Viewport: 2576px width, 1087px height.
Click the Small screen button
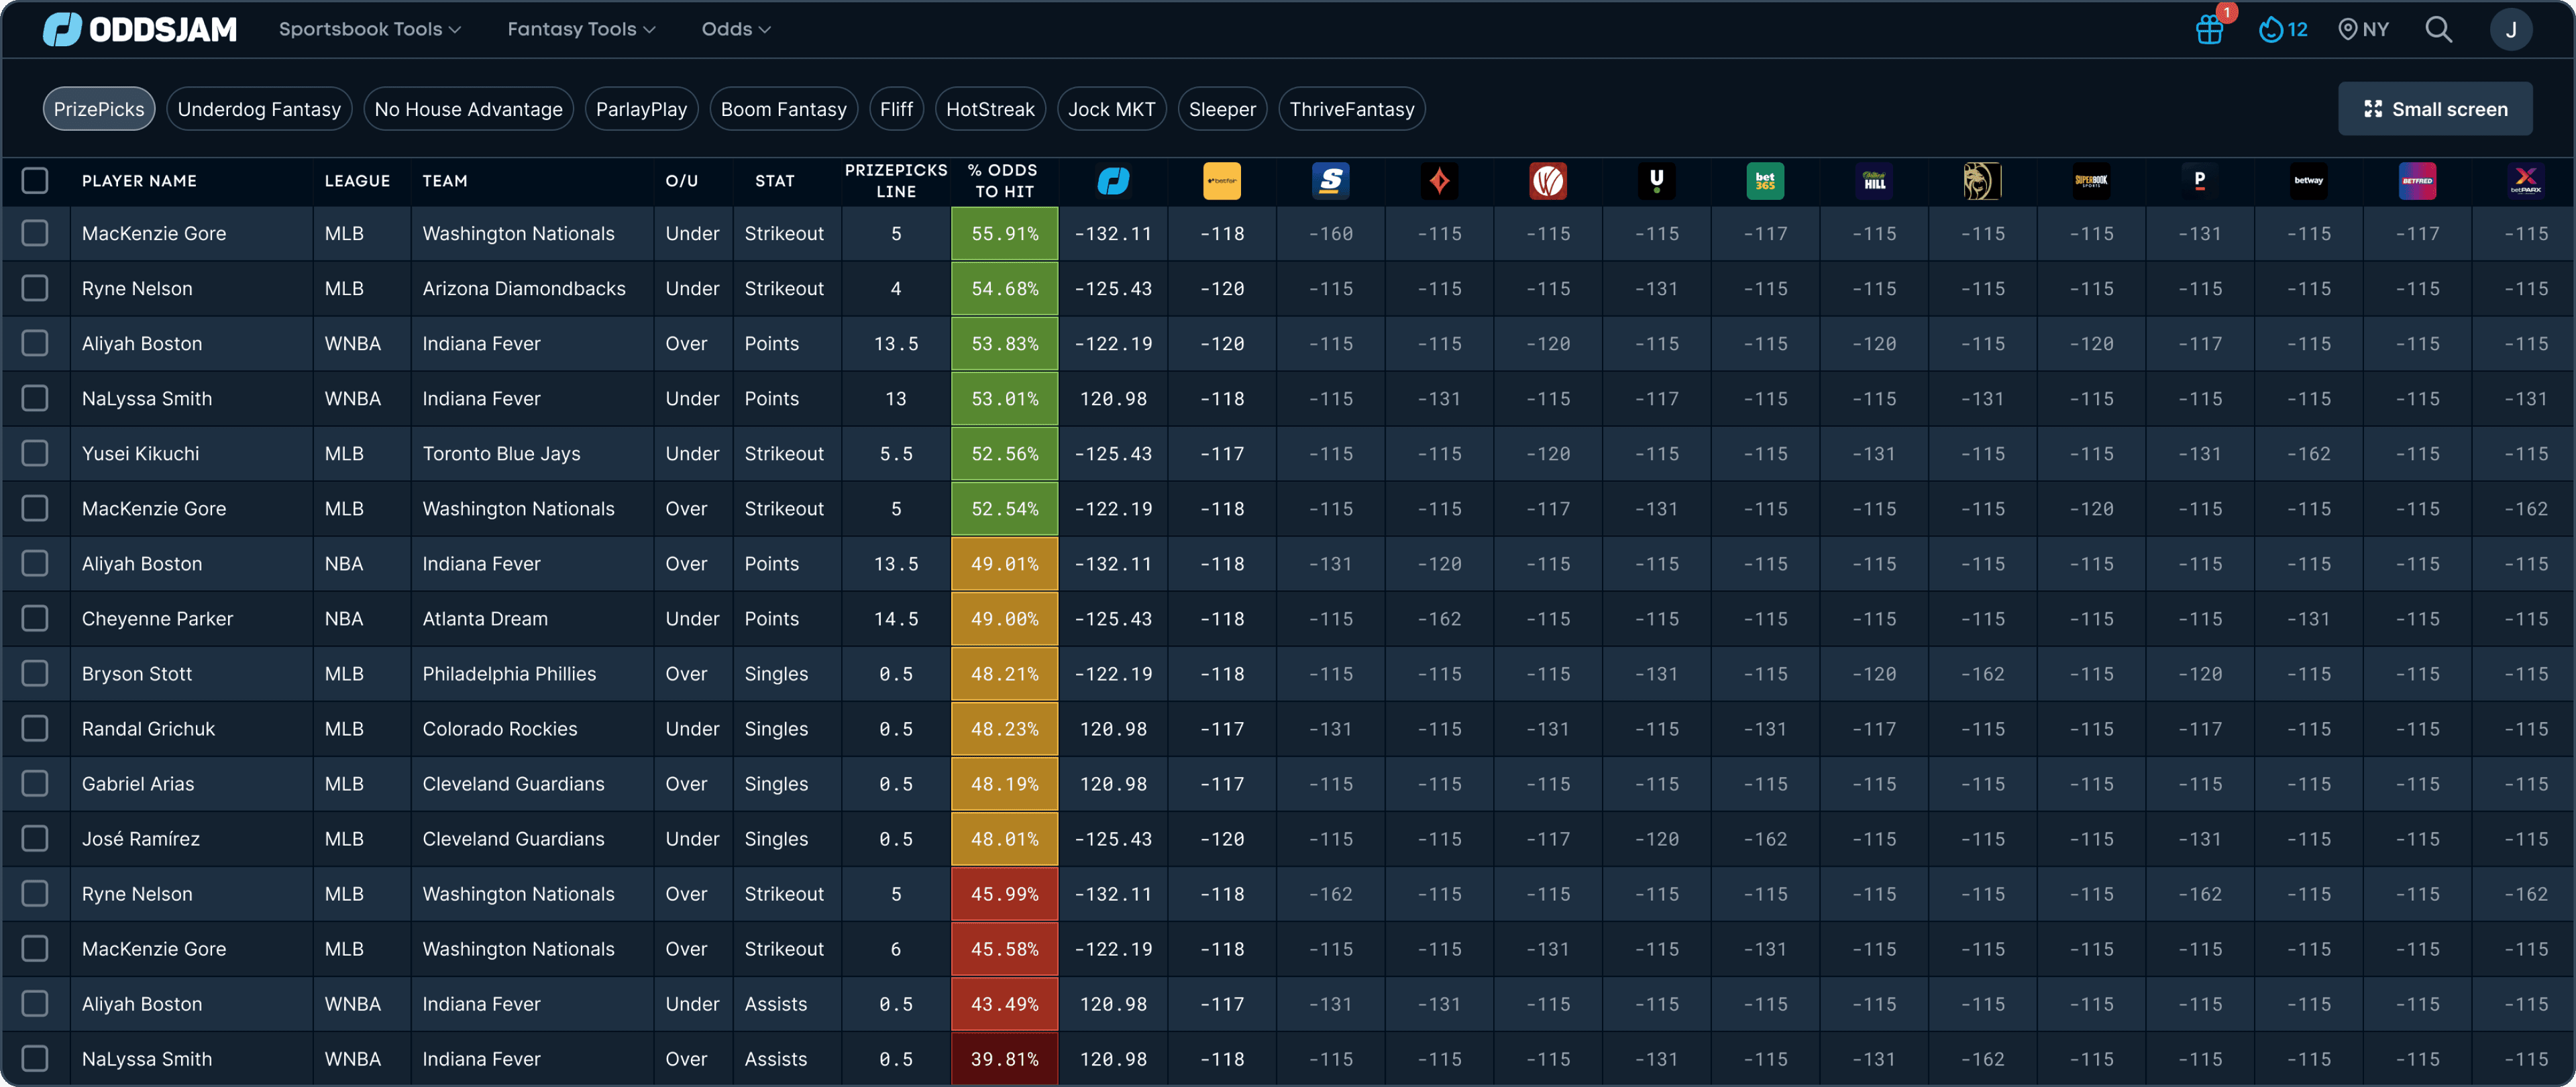tap(2434, 109)
